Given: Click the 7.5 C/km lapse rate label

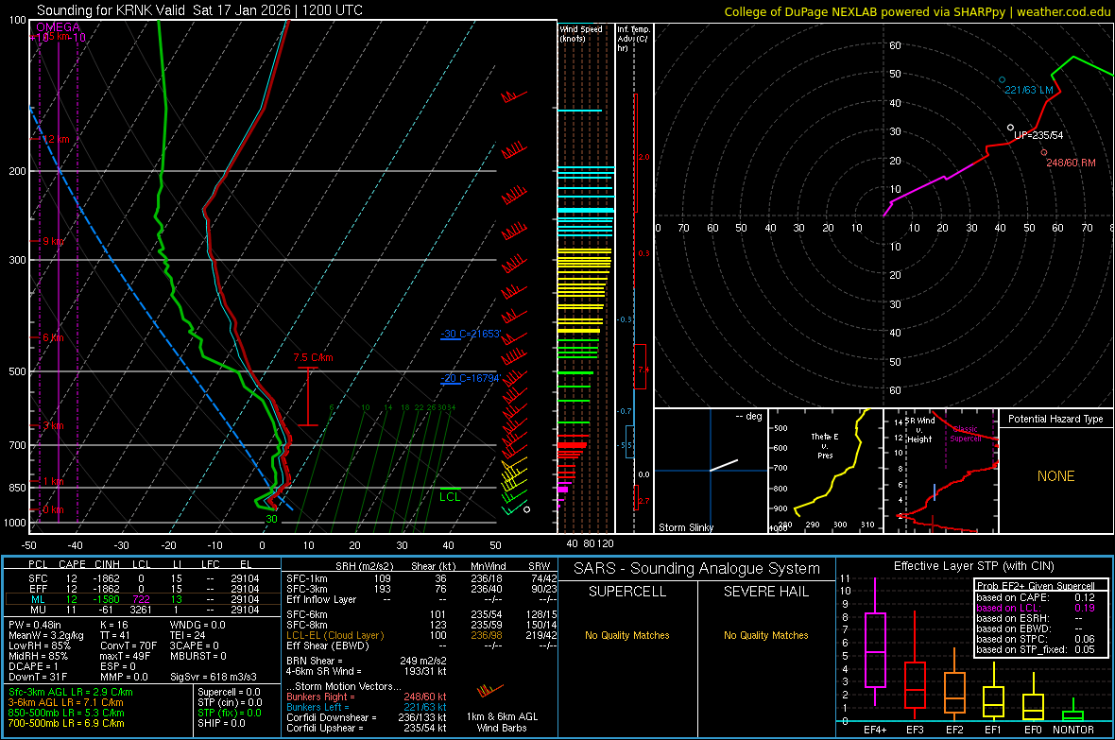Looking at the screenshot, I should [313, 358].
